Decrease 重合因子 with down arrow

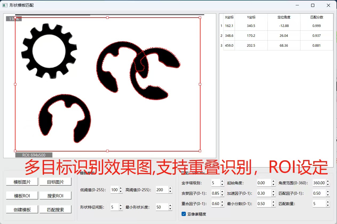click(222, 205)
